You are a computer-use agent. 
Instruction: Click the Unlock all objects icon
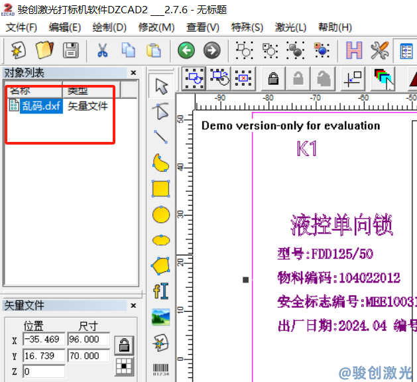point(324,79)
